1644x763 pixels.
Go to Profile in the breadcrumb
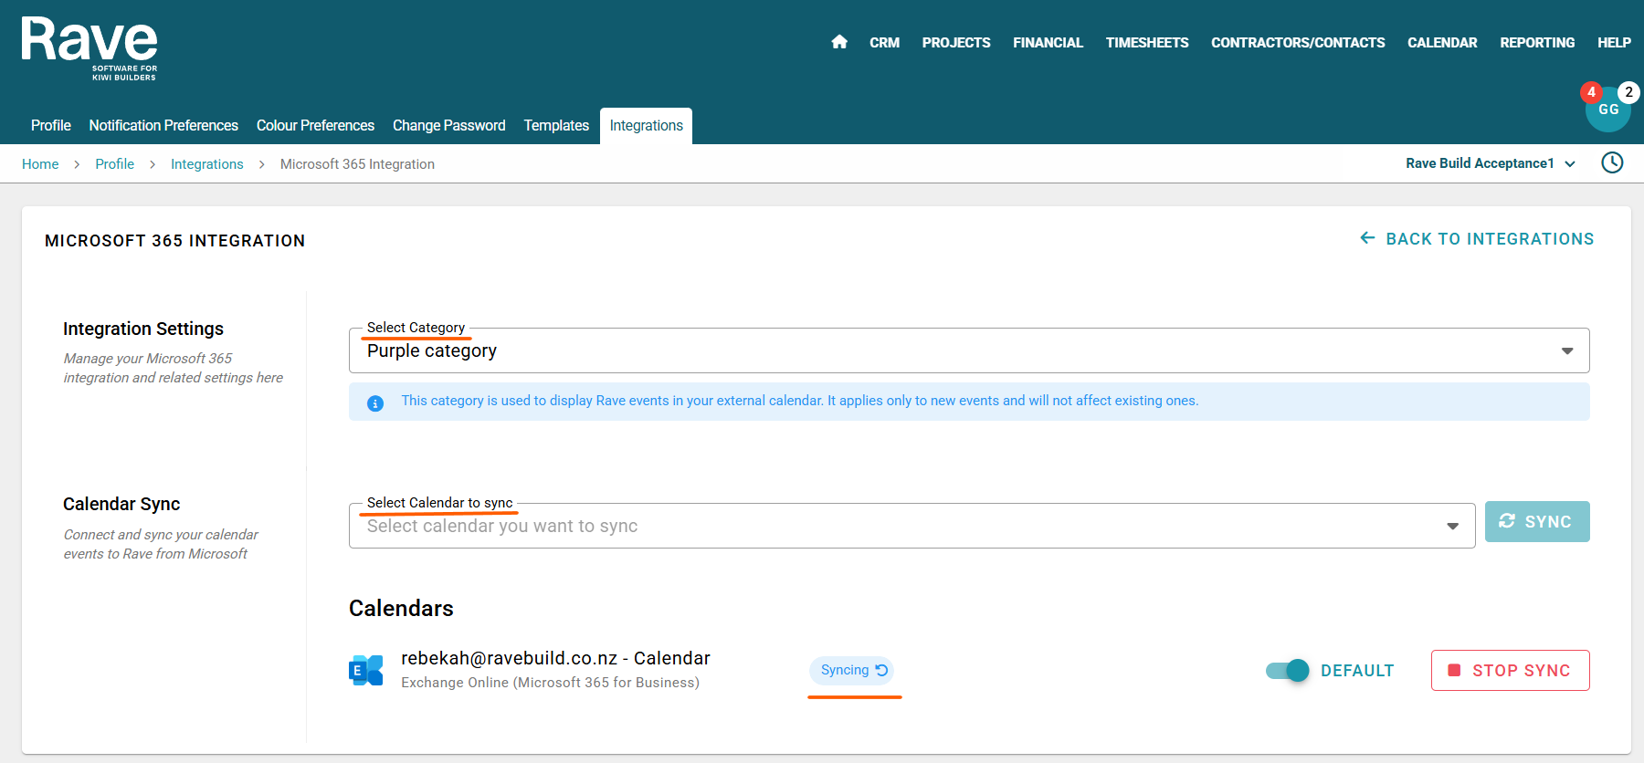(115, 164)
